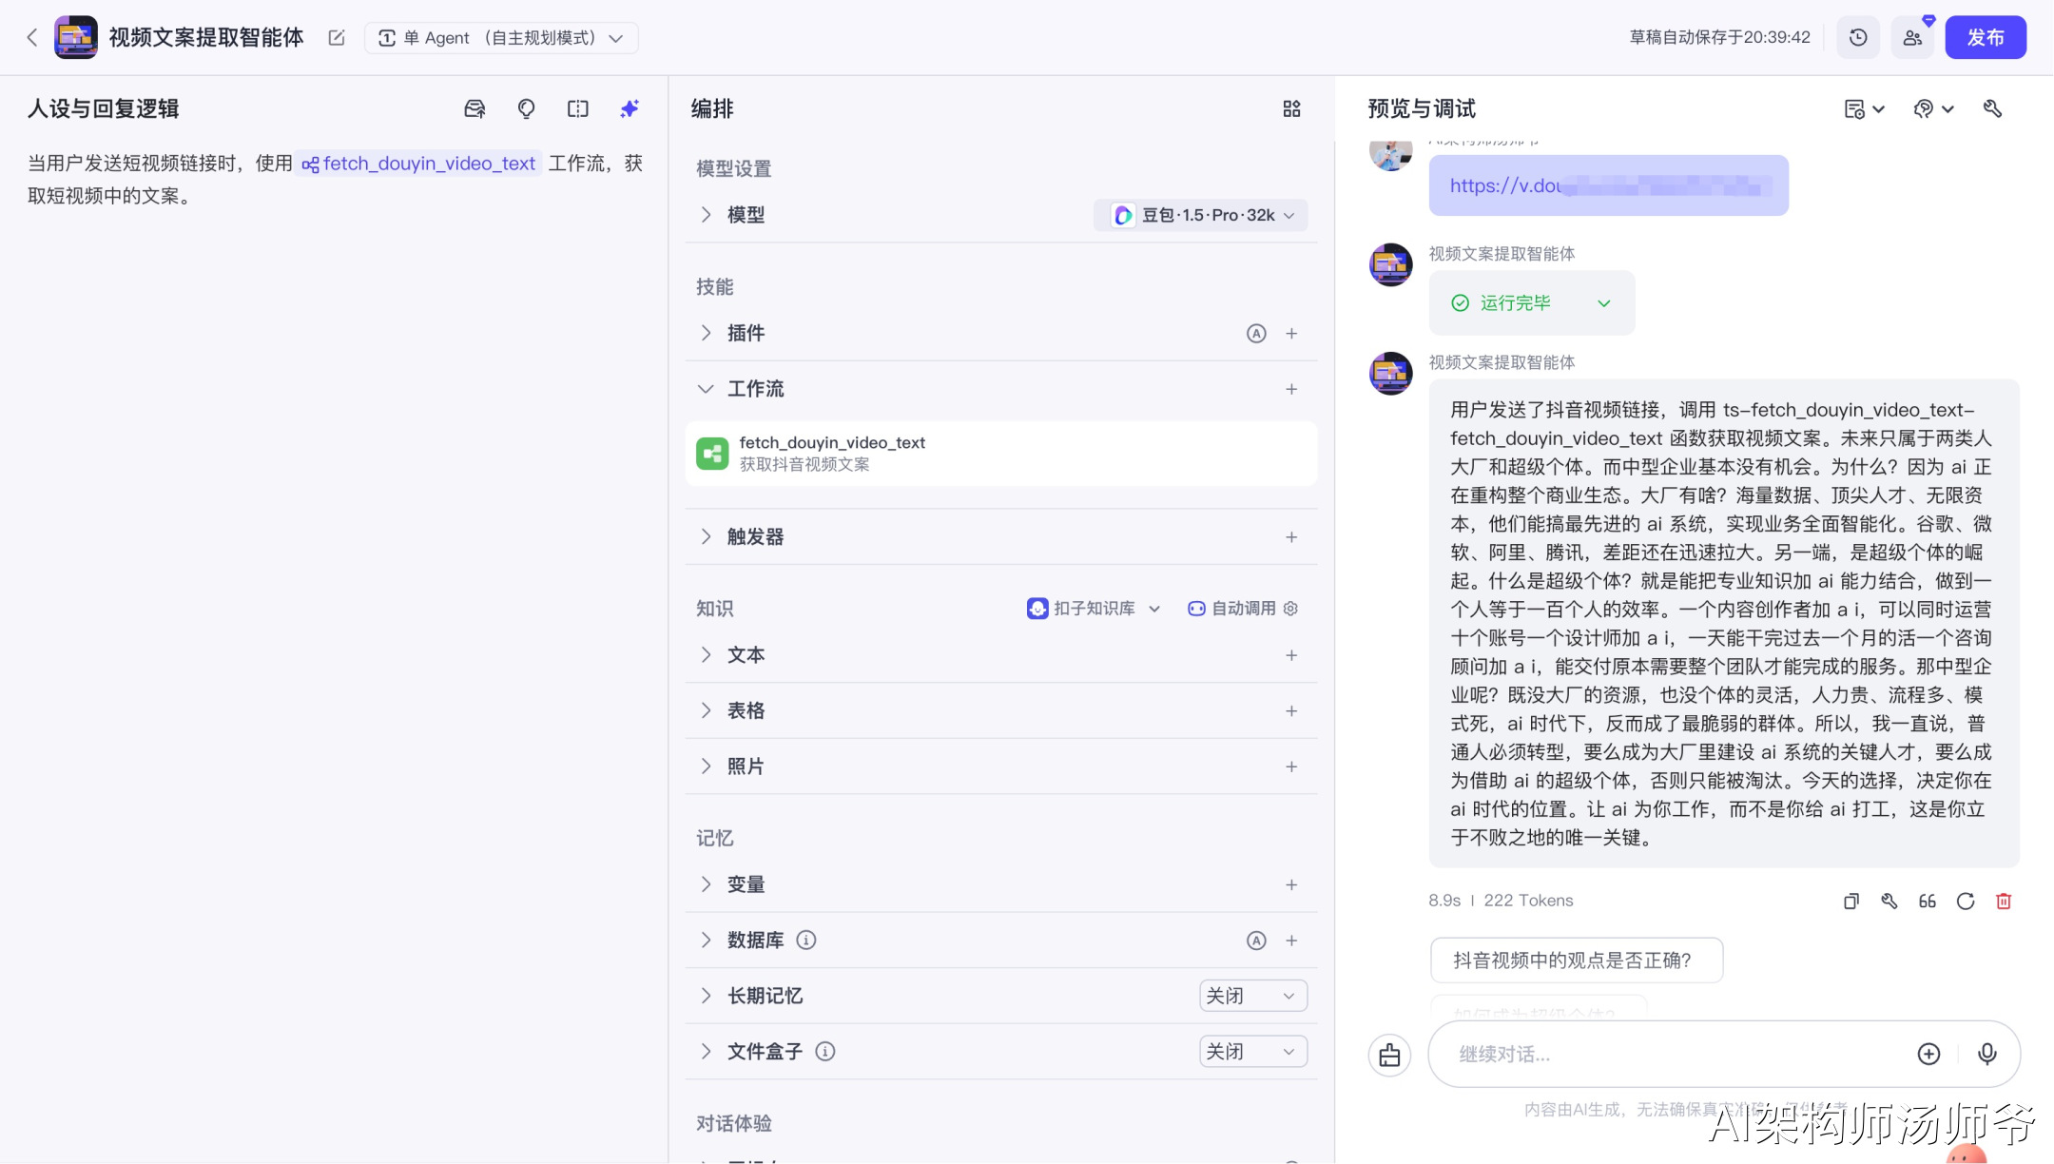Open the debug headset dropdown in 预览与调试
This screenshot has width=2054, height=1164.
[1933, 109]
